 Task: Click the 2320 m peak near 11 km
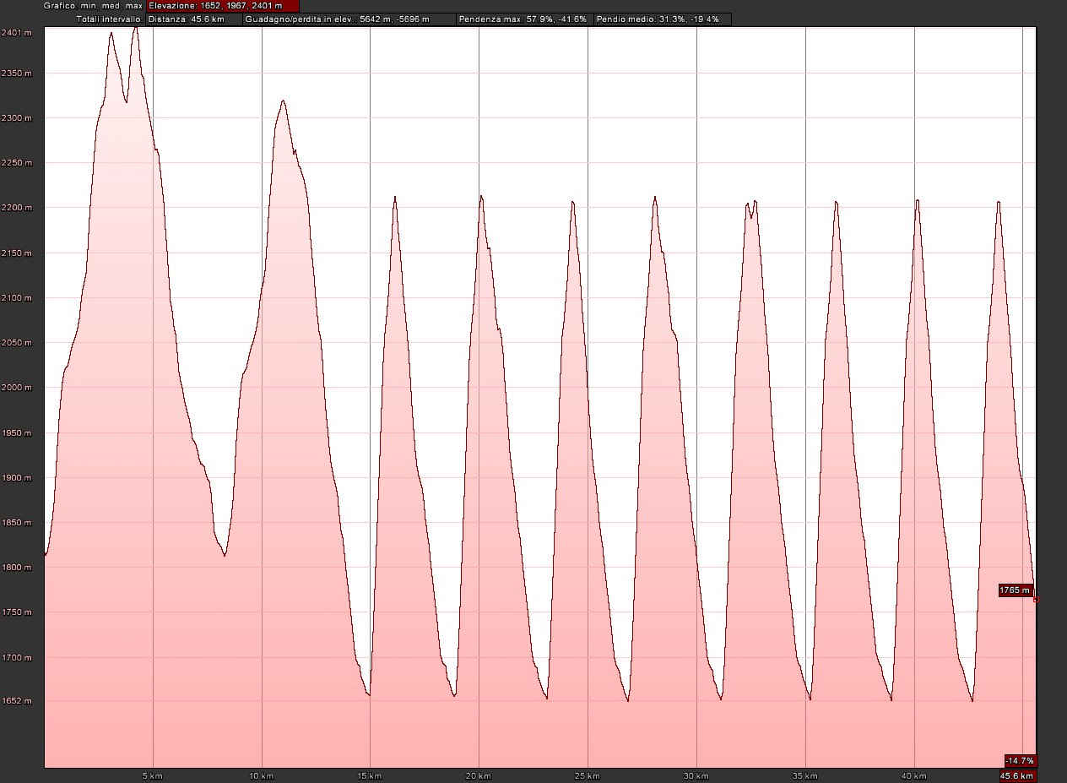point(283,101)
